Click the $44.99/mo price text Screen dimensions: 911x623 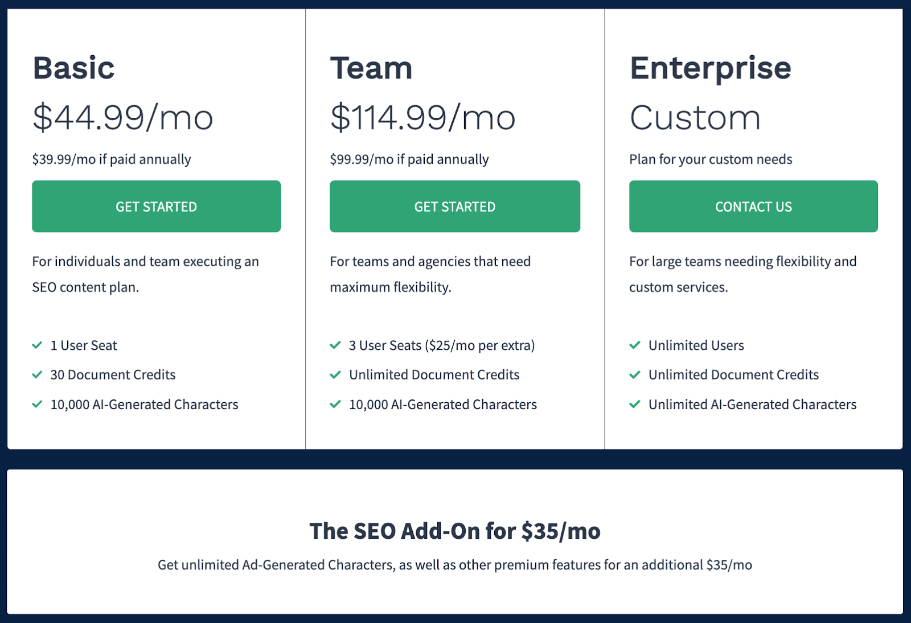(123, 118)
